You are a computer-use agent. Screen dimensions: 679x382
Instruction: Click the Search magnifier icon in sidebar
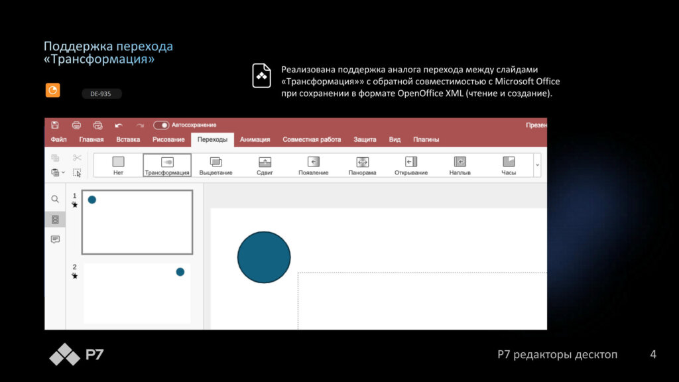(x=55, y=199)
